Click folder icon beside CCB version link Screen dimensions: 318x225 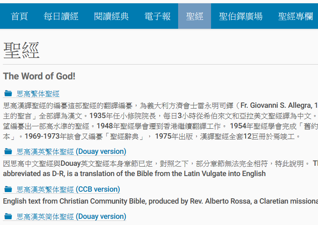8,189
